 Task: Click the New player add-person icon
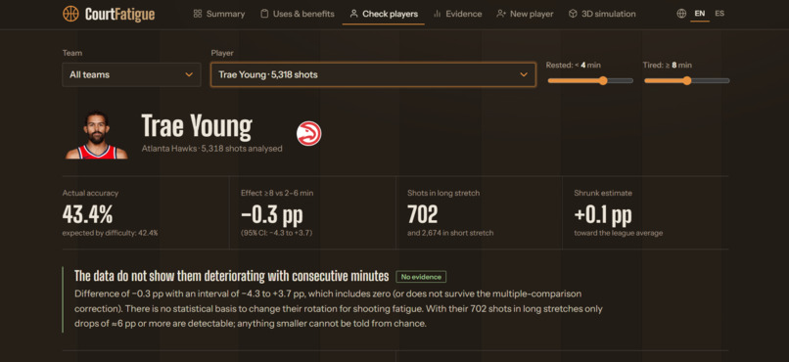[500, 14]
